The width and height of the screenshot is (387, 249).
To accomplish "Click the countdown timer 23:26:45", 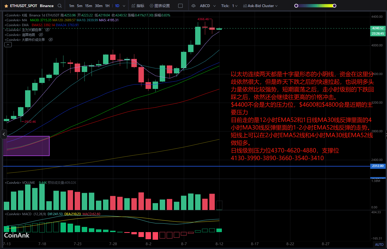I will point(378,34).
